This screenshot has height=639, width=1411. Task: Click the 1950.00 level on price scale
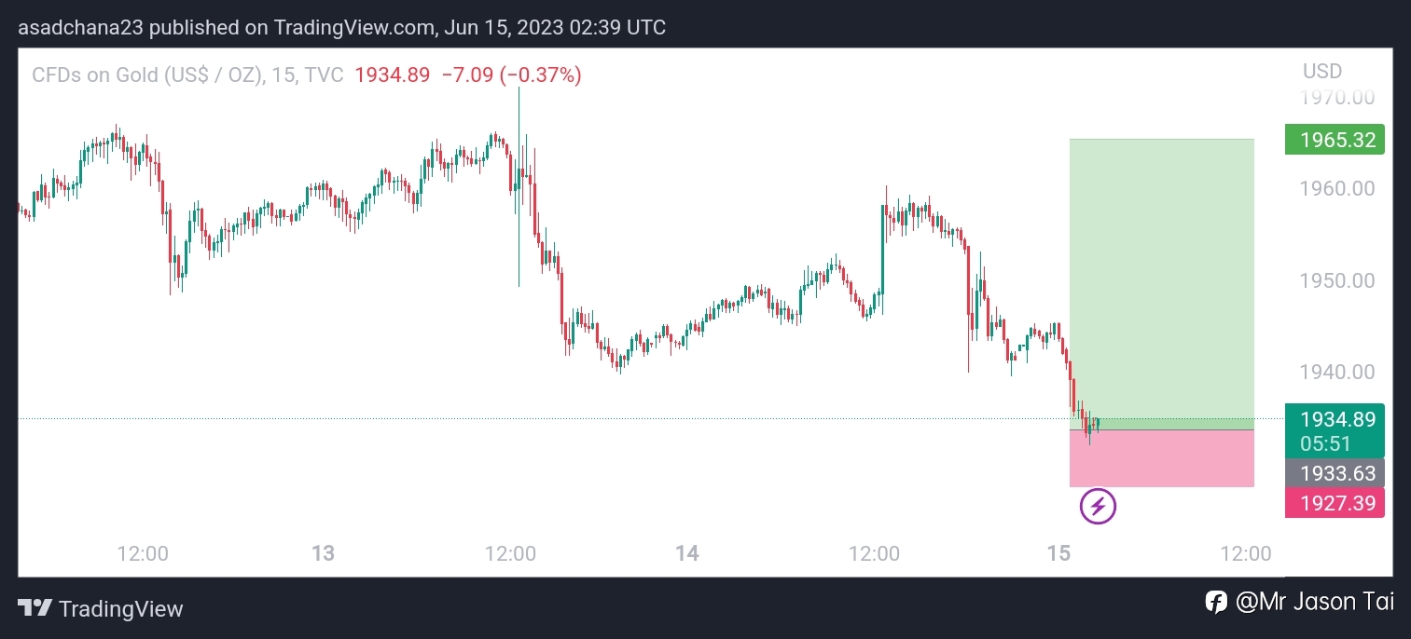[x=1337, y=280]
